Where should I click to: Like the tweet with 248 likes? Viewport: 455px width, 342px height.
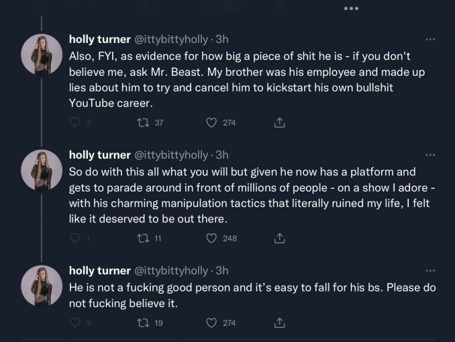211,238
